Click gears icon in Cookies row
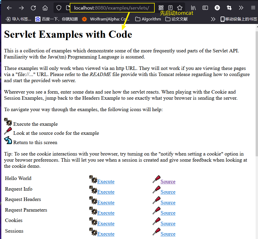Viewport: 258px width, 239px height. tap(93, 221)
